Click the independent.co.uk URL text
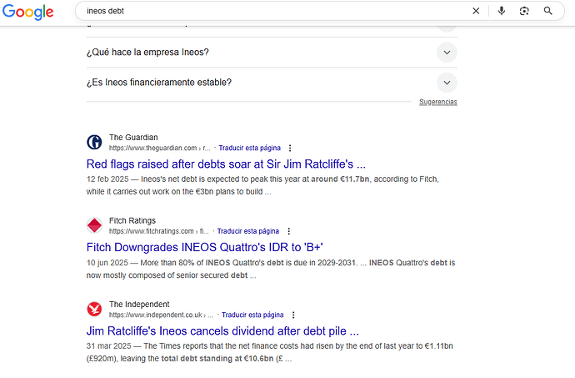Screen dimensions: 575x378 [x=161, y=315]
